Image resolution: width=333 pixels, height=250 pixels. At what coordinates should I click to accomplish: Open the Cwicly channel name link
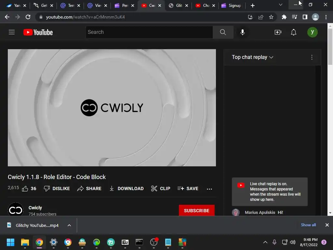(35, 208)
